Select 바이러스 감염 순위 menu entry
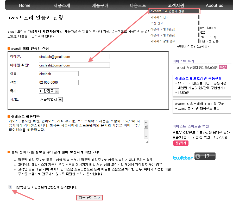The height and width of the screenshot is (202, 233). pos(174,41)
